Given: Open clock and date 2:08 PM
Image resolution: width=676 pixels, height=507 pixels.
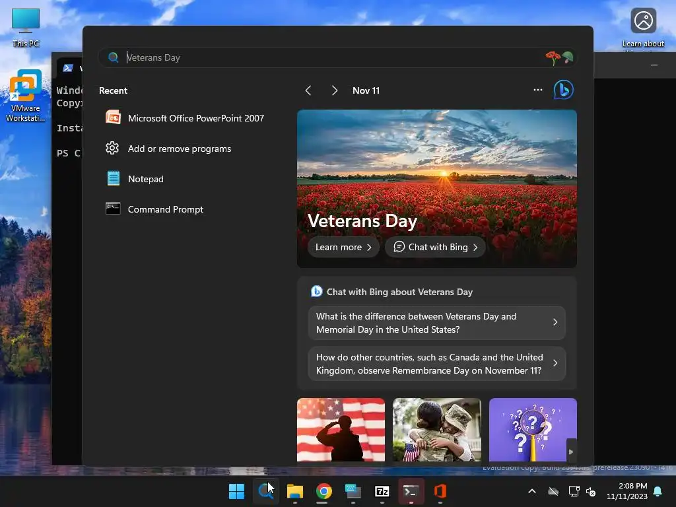Looking at the screenshot, I should [x=627, y=491].
